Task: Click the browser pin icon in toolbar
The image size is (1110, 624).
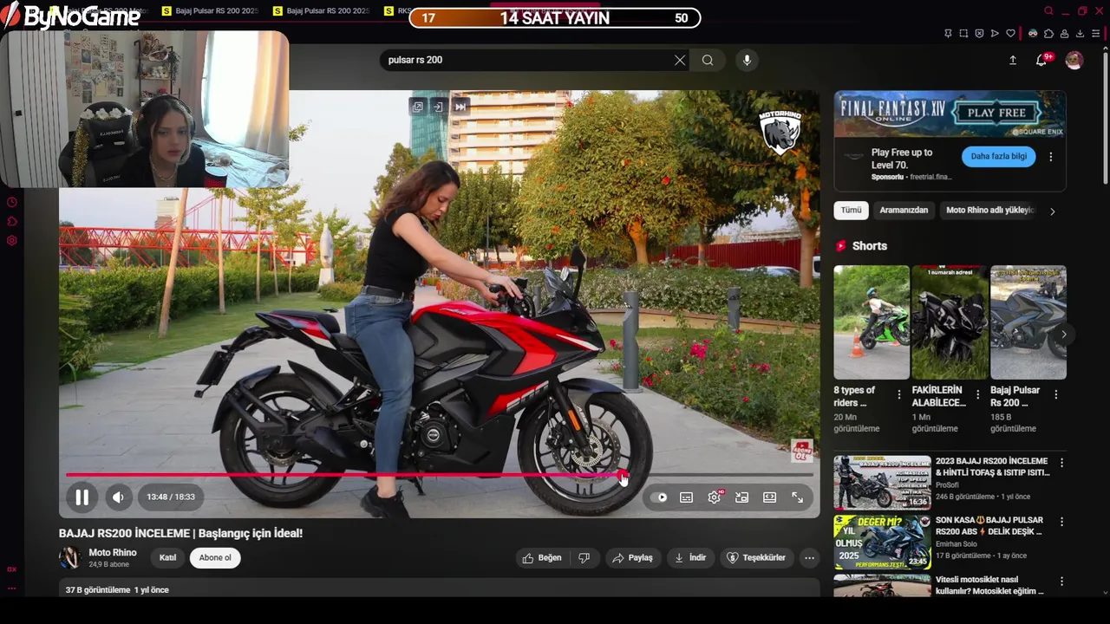Action: click(x=948, y=34)
